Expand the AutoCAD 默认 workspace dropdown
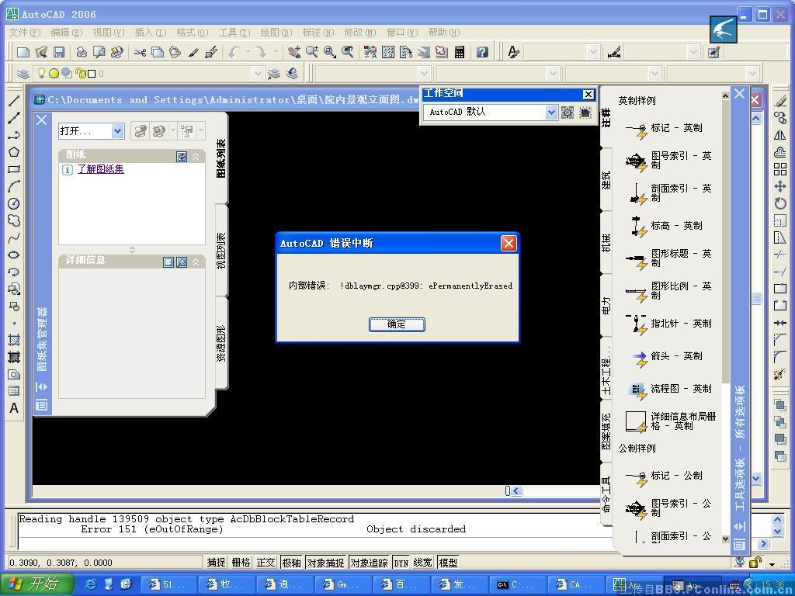 (551, 112)
